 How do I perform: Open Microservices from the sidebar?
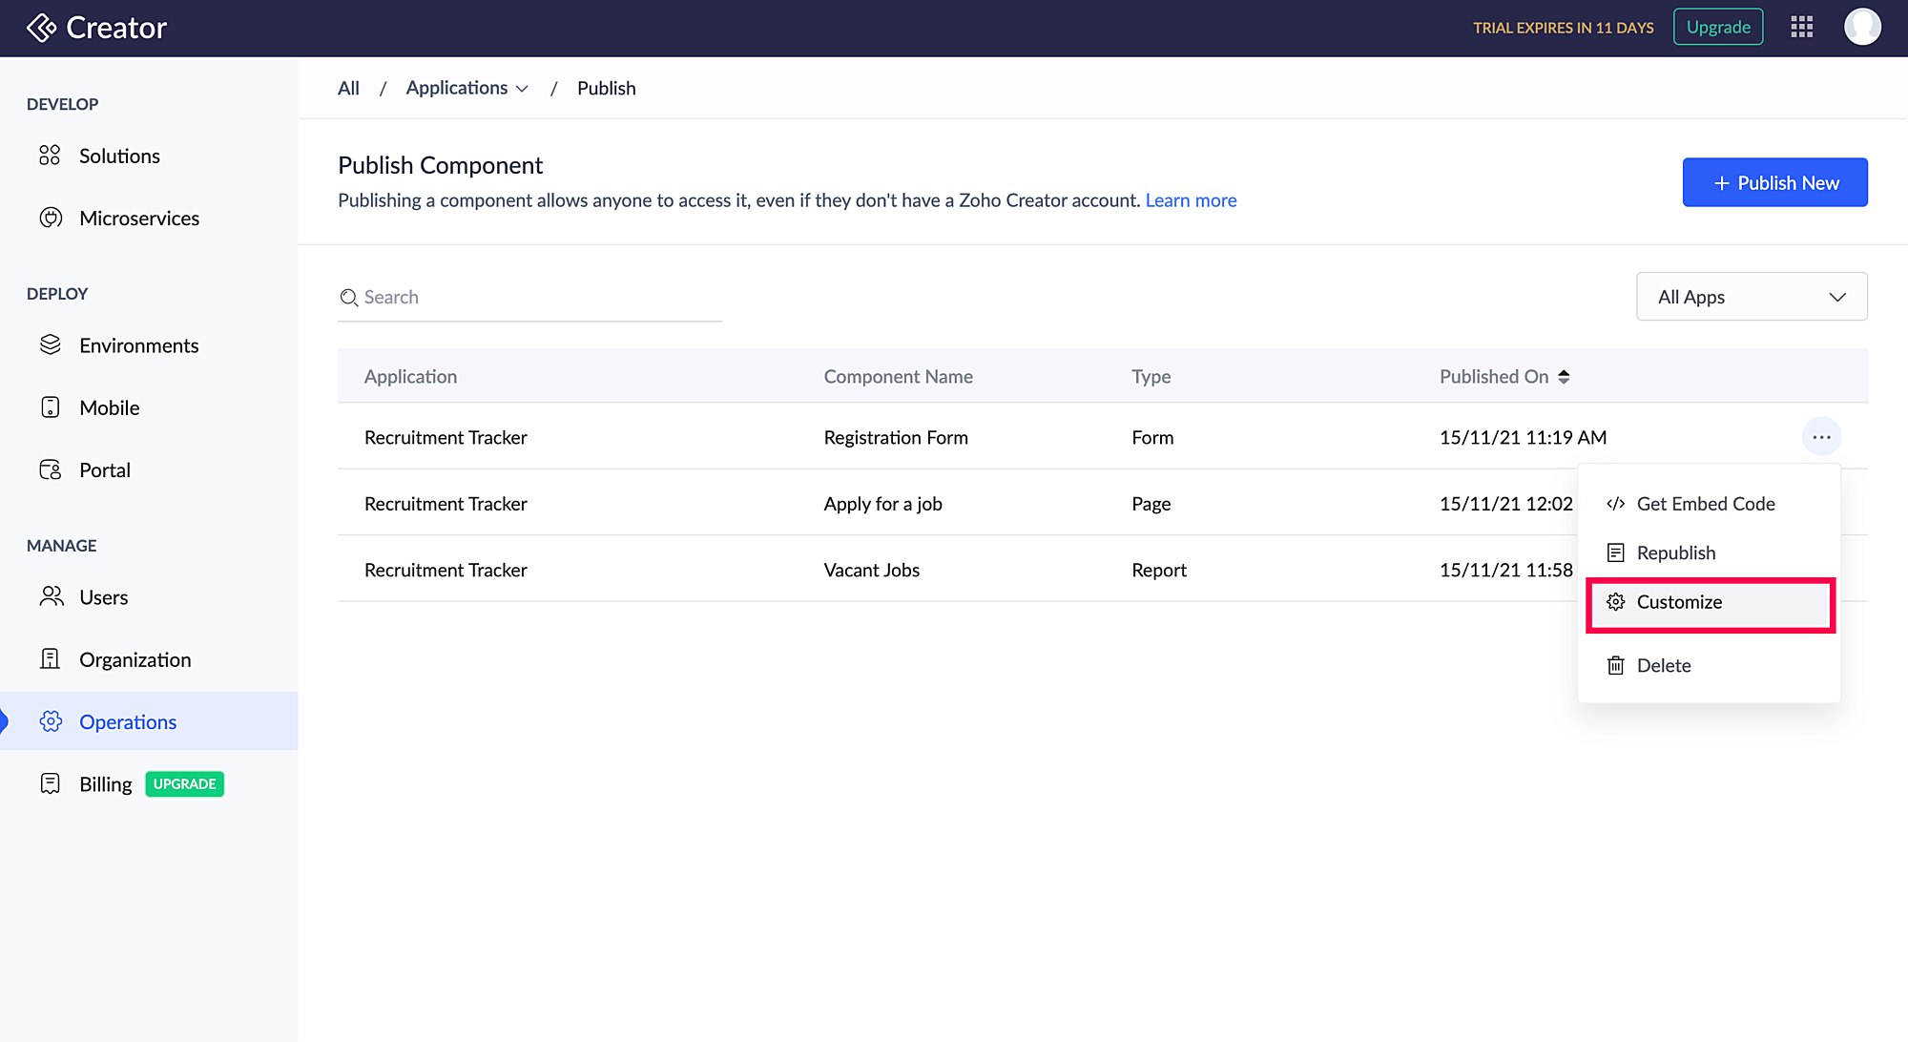[138, 219]
